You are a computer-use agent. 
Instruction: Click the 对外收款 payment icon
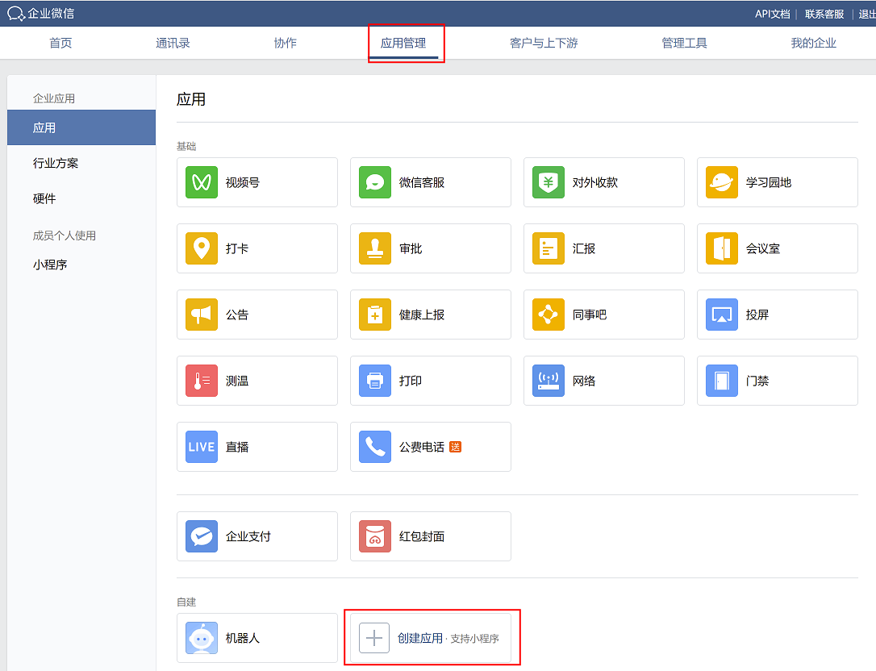click(x=549, y=182)
